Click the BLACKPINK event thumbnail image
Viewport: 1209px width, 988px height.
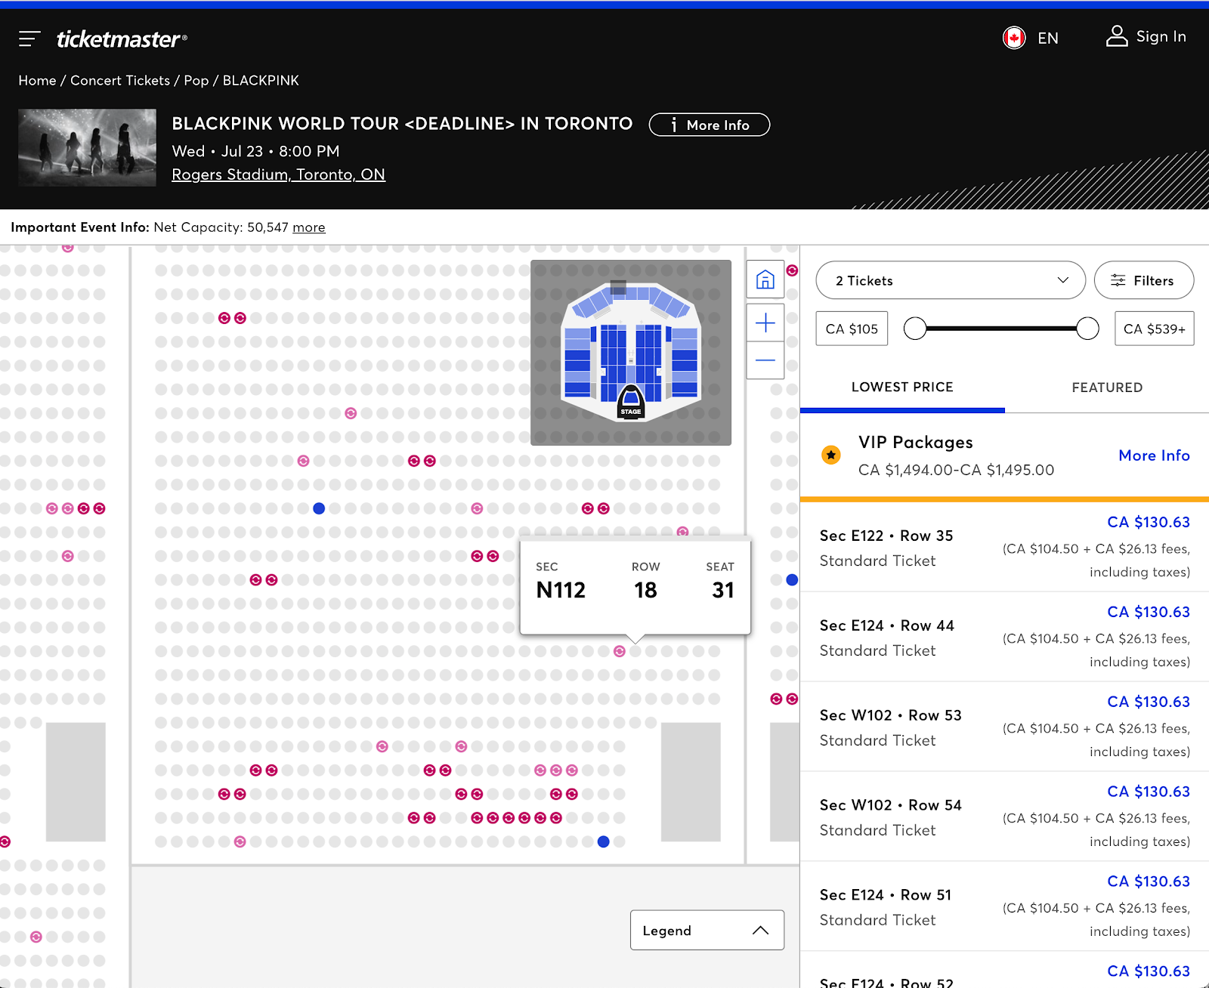pos(87,147)
